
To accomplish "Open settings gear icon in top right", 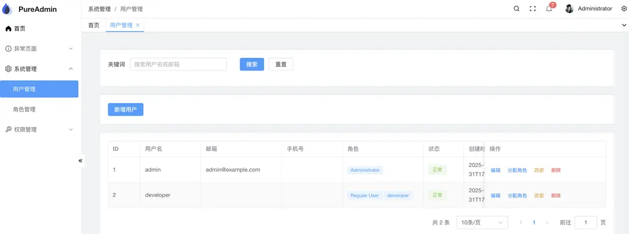I will (x=624, y=9).
